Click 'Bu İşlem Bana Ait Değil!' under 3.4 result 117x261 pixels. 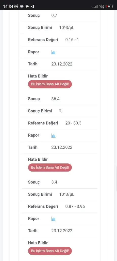coord(50,251)
